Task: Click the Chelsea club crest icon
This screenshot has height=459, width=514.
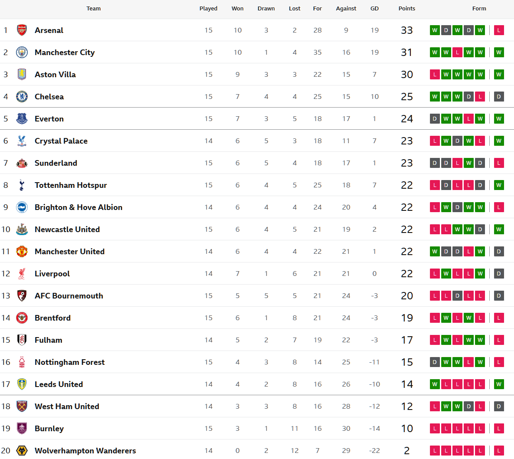Action: tap(22, 96)
